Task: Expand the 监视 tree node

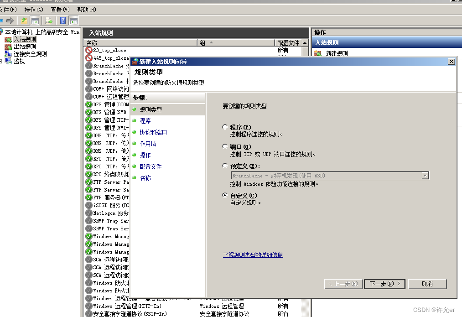Action: (x=1, y=61)
